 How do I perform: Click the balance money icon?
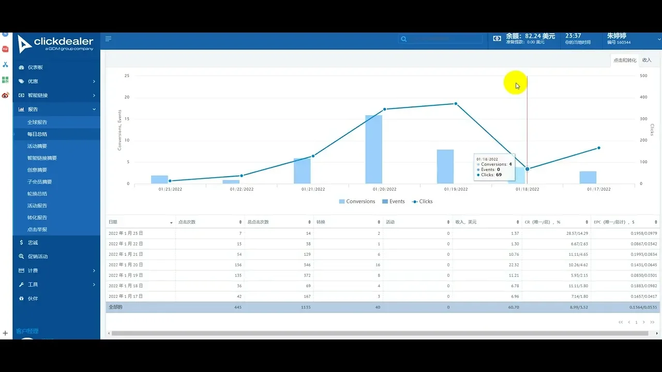click(x=497, y=39)
